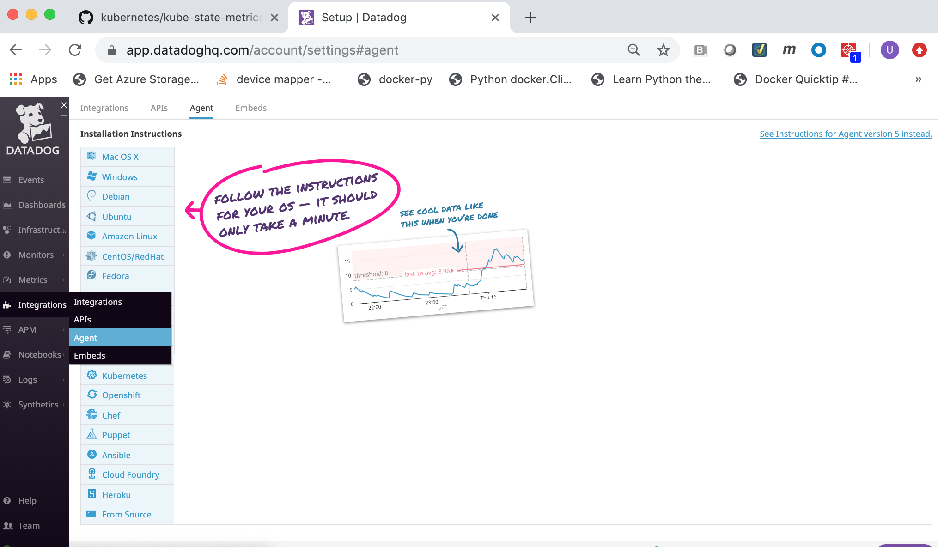Screen dimensions: 938x547
Task: Click the Kubernetes wheel icon
Action: coord(91,375)
